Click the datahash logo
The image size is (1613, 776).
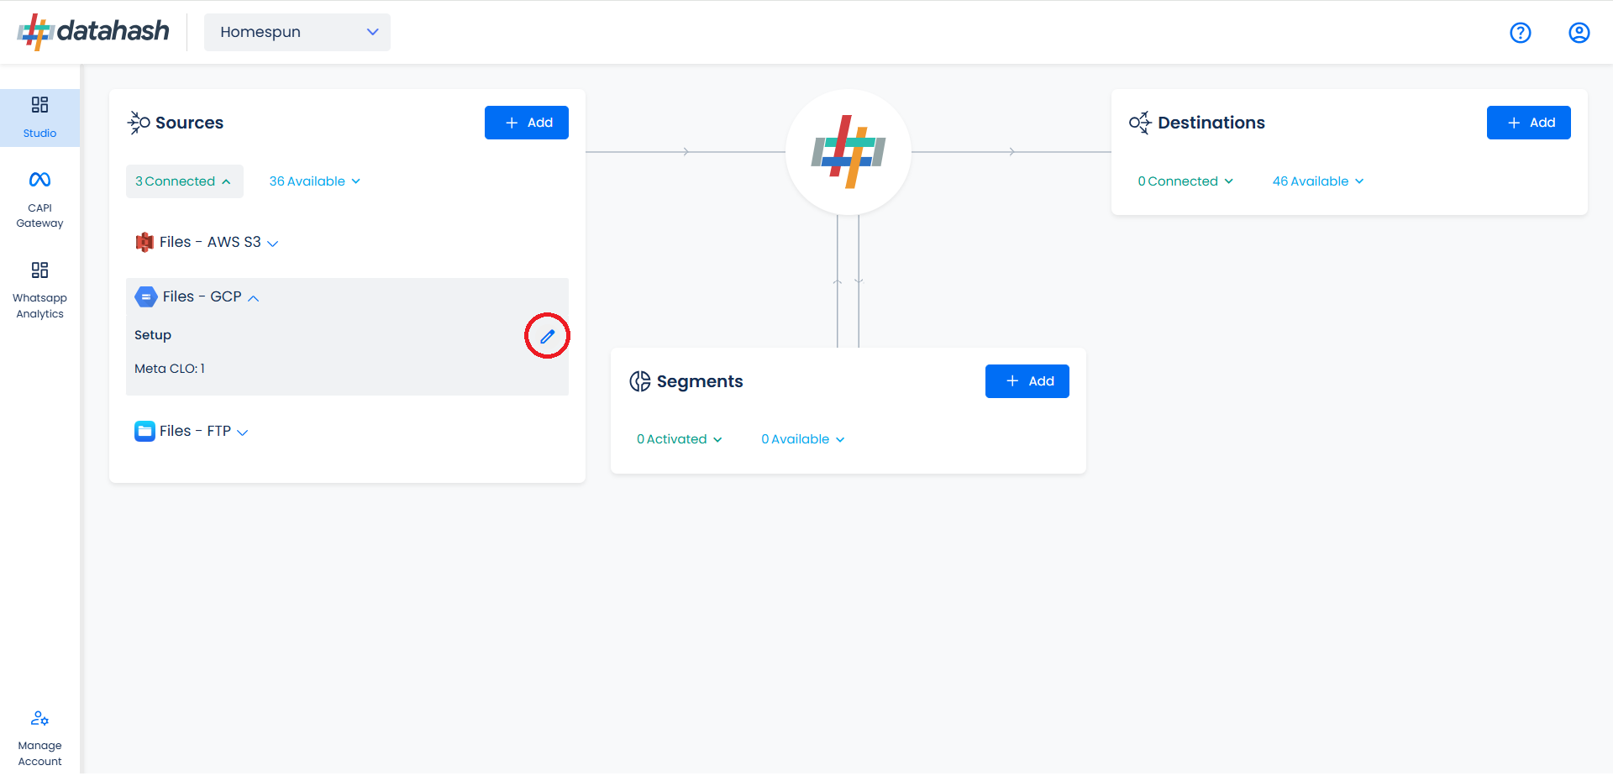[93, 32]
